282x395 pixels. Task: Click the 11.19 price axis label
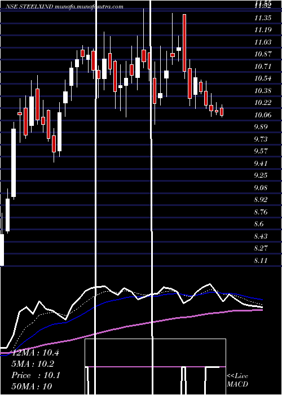pyautogui.click(x=263, y=30)
